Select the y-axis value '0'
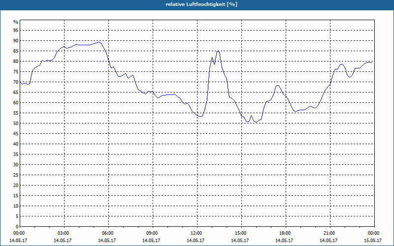394x246 pixels. pos(17,227)
